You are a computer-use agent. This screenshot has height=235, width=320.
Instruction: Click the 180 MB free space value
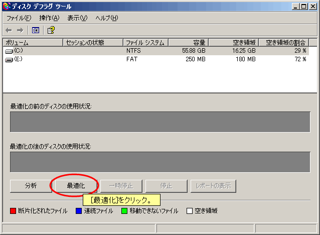246,59
